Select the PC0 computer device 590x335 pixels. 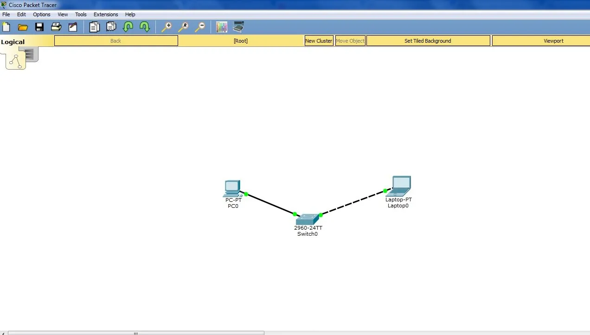[x=232, y=188]
